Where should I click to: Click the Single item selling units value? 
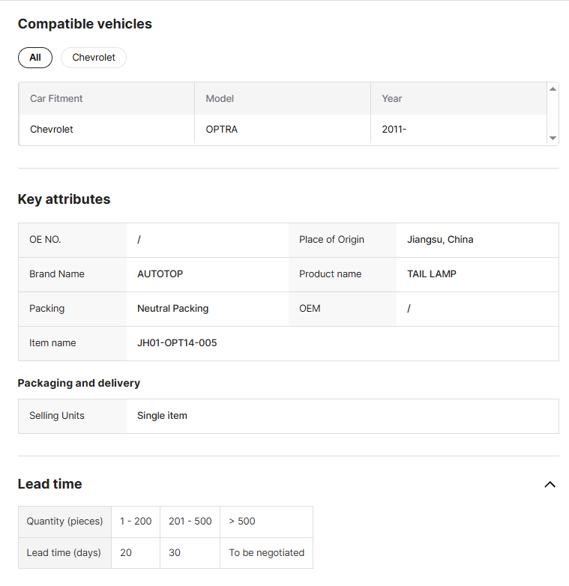(x=162, y=416)
